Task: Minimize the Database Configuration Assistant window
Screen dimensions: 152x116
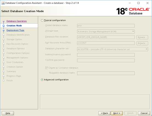Action: (x=130, y=3)
